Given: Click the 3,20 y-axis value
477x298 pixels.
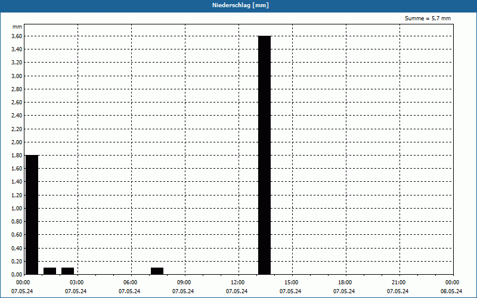Looking at the screenshot, I should (x=17, y=63).
